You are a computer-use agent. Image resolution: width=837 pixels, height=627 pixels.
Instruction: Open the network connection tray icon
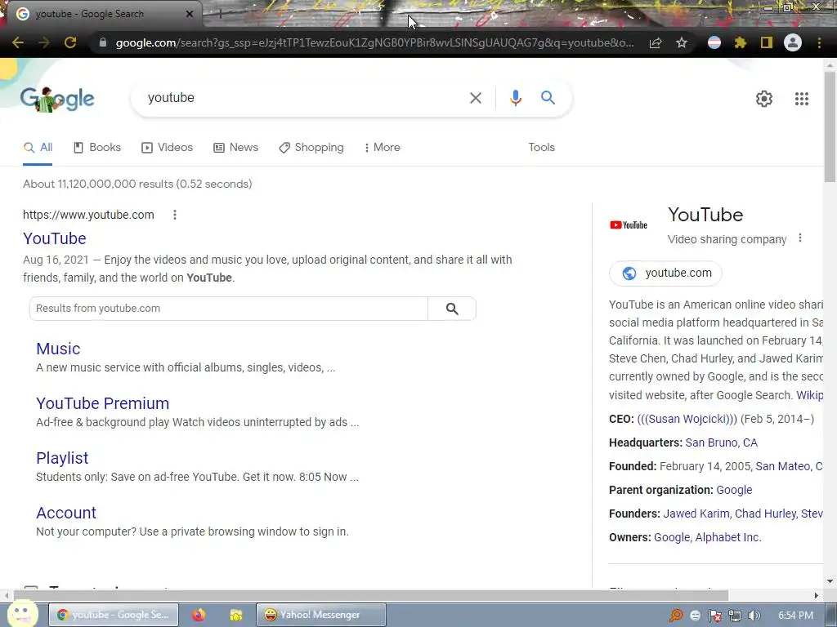[x=735, y=616]
